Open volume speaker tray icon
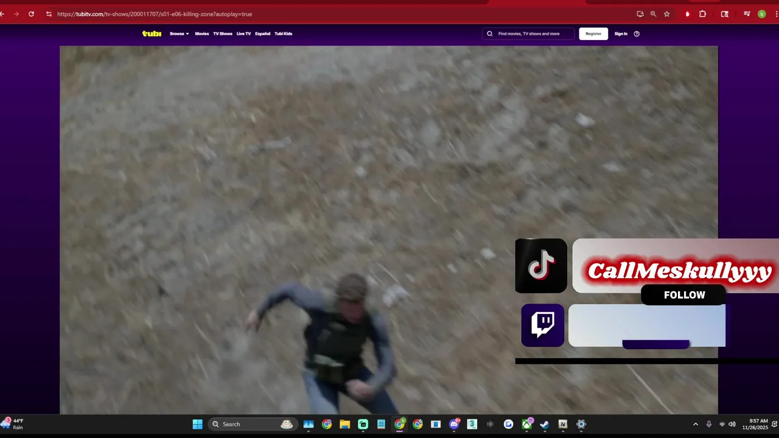 pos(732,424)
